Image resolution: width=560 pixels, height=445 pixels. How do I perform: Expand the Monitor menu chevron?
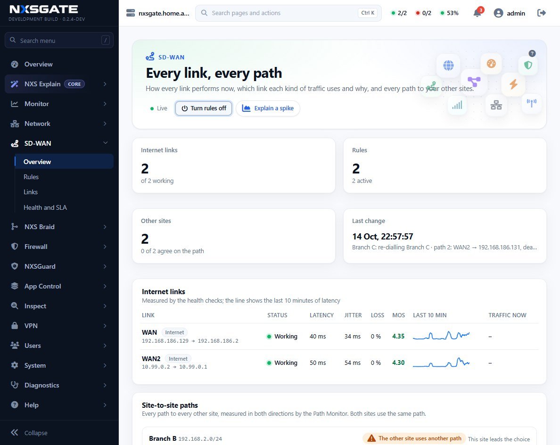tap(105, 104)
